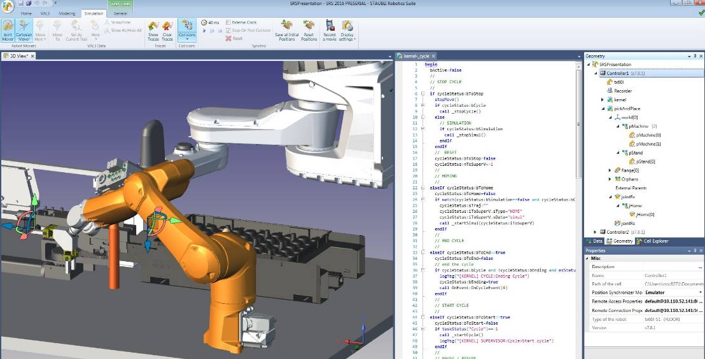Image resolution: width=705 pixels, height=359 pixels.
Task: Expand the Orphans node
Action: click(x=610, y=179)
